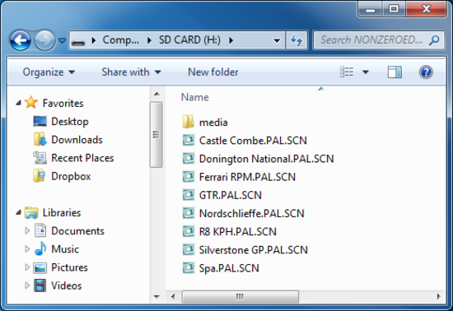Viewport: 453px width, 311px height.
Task: Click the Favorites star icon
Action: pos(31,102)
